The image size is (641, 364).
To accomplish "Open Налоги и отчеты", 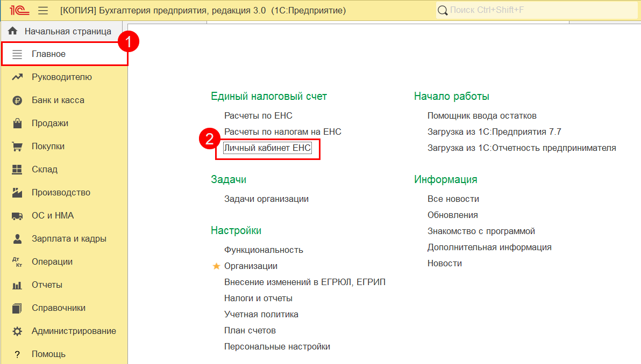I will pos(258,299).
